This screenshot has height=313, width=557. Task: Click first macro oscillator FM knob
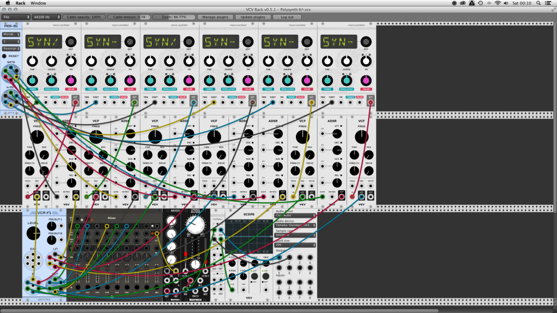click(x=71, y=61)
